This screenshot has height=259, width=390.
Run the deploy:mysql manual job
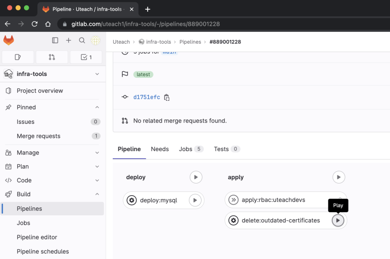click(195, 200)
